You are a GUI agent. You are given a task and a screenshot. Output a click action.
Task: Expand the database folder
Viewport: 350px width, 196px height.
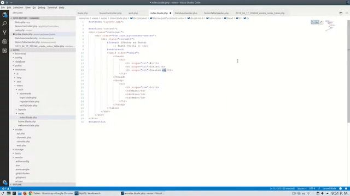[20, 62]
